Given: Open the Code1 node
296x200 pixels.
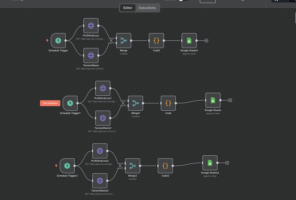Looking at the screenshot, I should (156, 41).
